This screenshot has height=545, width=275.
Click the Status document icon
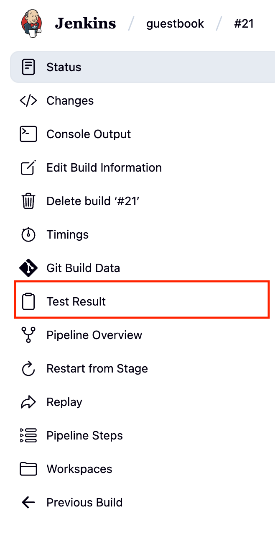click(x=28, y=67)
